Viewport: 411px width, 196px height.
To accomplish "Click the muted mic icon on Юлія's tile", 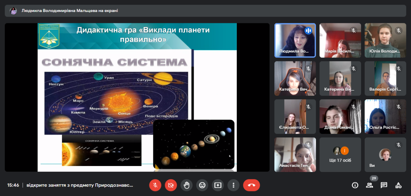I will click(x=399, y=31).
